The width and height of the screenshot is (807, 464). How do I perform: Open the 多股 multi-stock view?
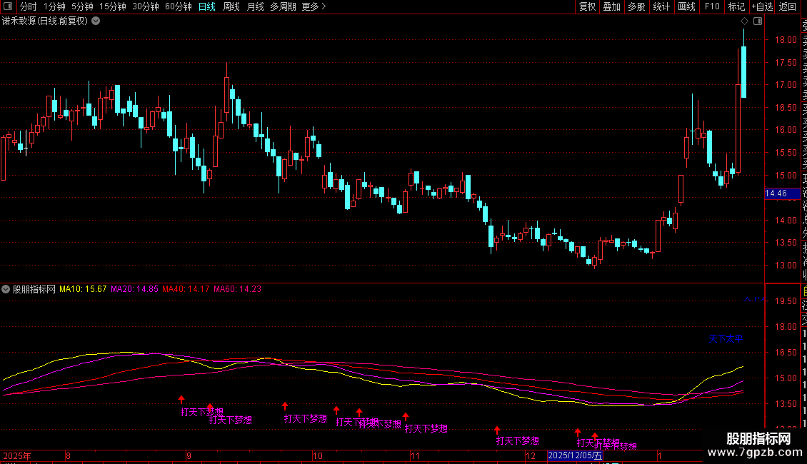(636, 6)
